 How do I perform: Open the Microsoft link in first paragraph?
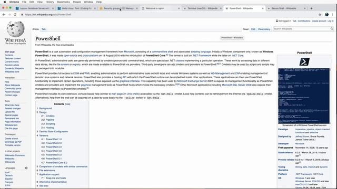pos(129,51)
